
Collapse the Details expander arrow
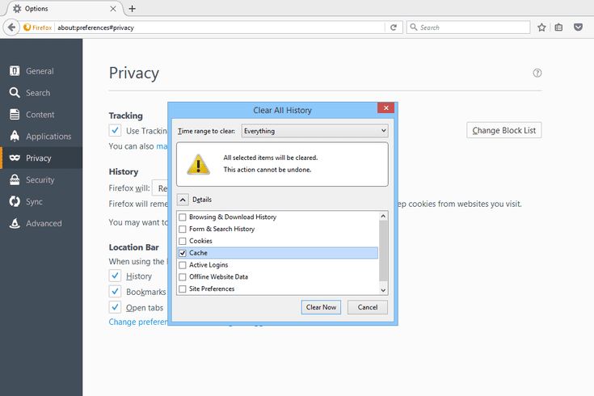click(183, 200)
